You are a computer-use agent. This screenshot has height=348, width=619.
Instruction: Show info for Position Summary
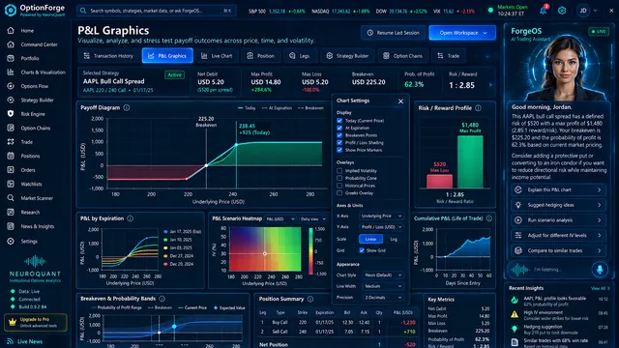point(310,299)
